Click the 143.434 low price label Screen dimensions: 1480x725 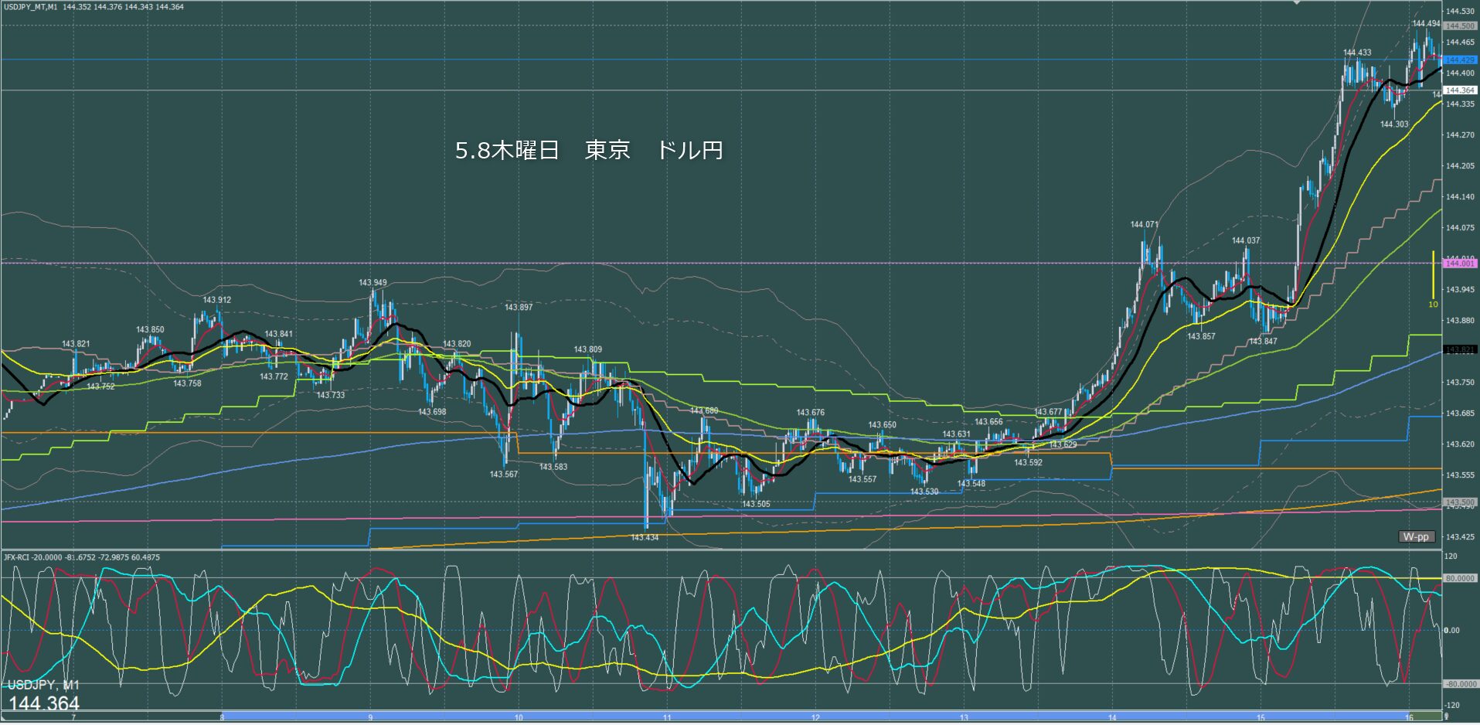click(645, 537)
